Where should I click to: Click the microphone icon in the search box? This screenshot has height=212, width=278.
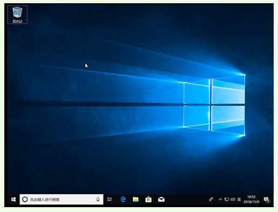(98, 199)
